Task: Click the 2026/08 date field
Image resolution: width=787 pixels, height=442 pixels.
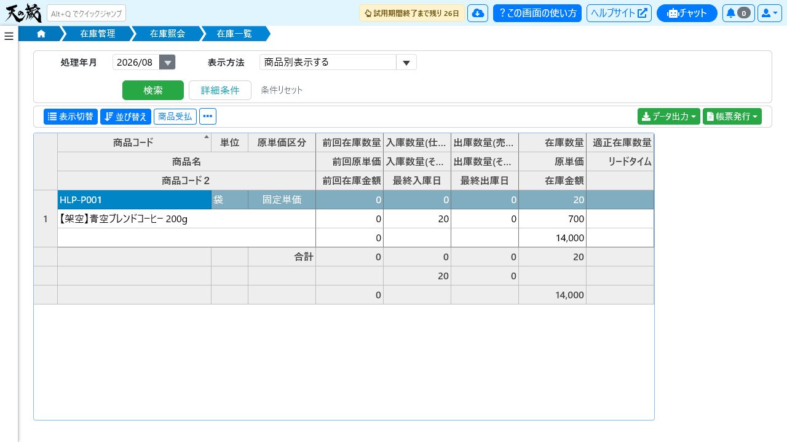Action: click(136, 62)
